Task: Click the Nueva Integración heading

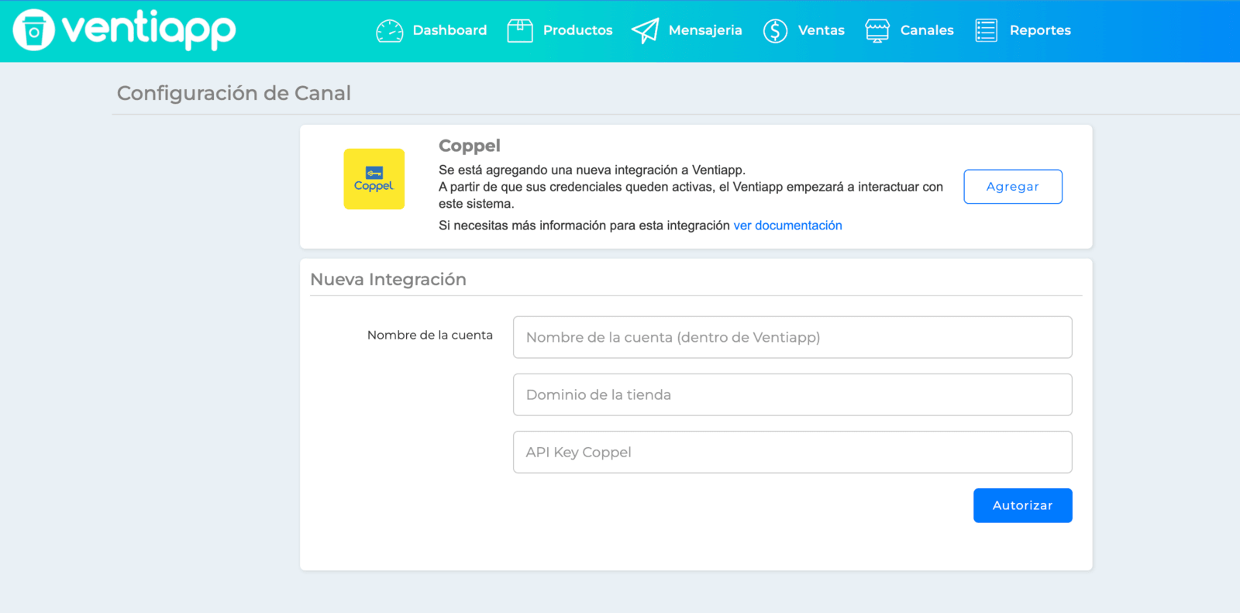Action: pyautogui.click(x=388, y=279)
